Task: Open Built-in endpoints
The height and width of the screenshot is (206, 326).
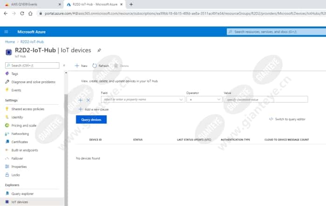Action: click(25, 150)
